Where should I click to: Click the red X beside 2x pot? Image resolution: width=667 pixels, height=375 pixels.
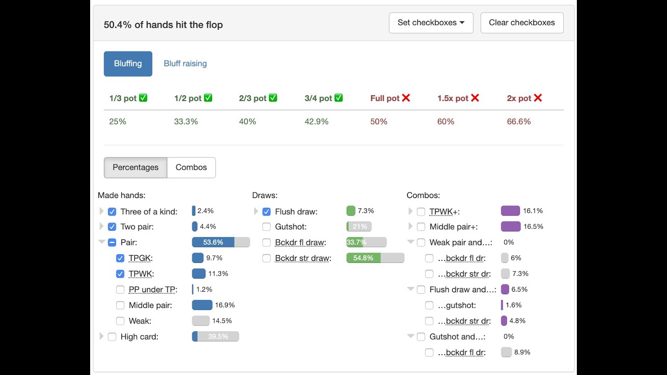coord(538,98)
